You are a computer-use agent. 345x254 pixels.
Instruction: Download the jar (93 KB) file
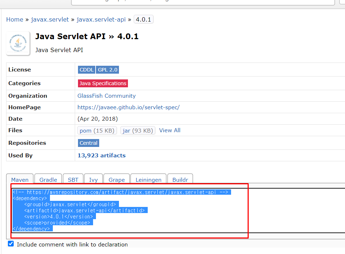tap(138, 130)
